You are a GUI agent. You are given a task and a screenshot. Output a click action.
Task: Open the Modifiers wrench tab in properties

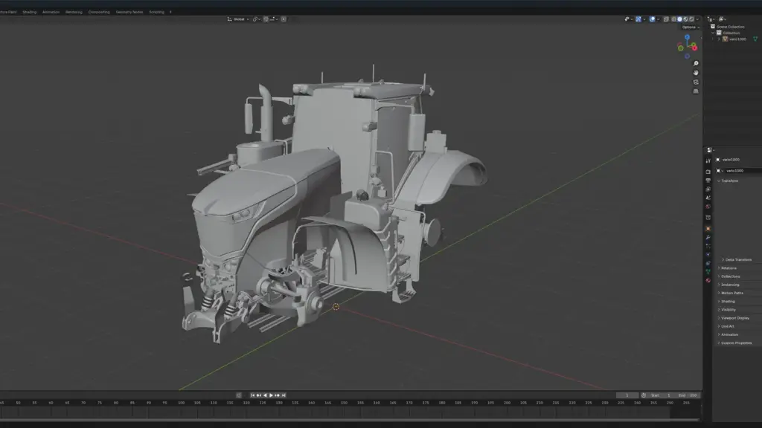(x=708, y=237)
